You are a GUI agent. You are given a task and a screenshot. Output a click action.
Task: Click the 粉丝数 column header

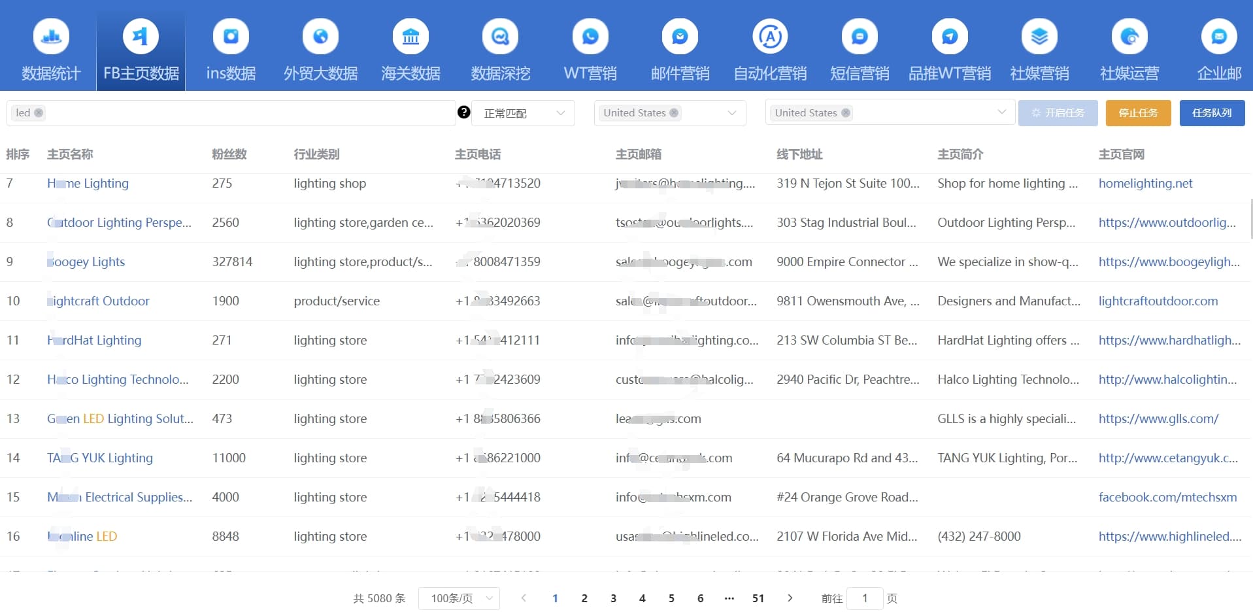click(x=229, y=154)
